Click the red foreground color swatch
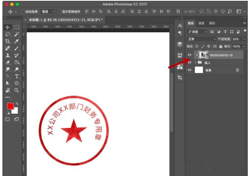Screen dimensions: 249x176 [x=9, y=107]
